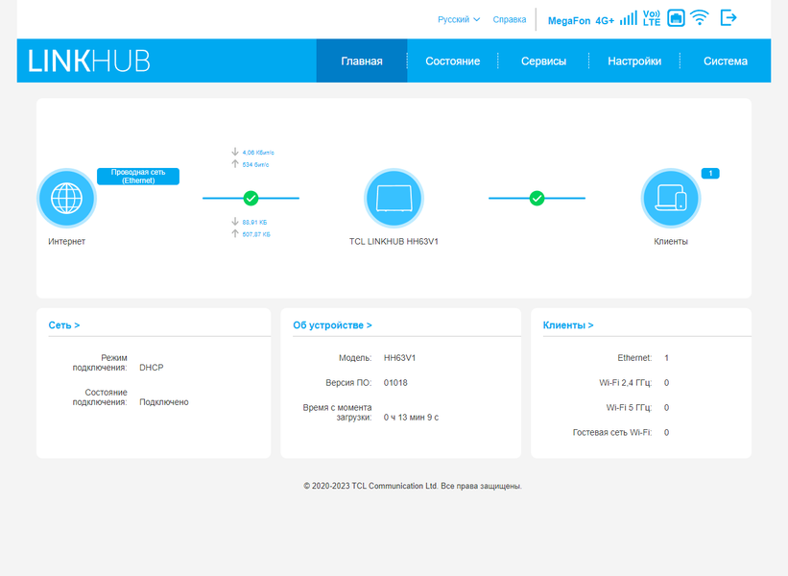Click the clients connection green checkmark

click(x=537, y=198)
